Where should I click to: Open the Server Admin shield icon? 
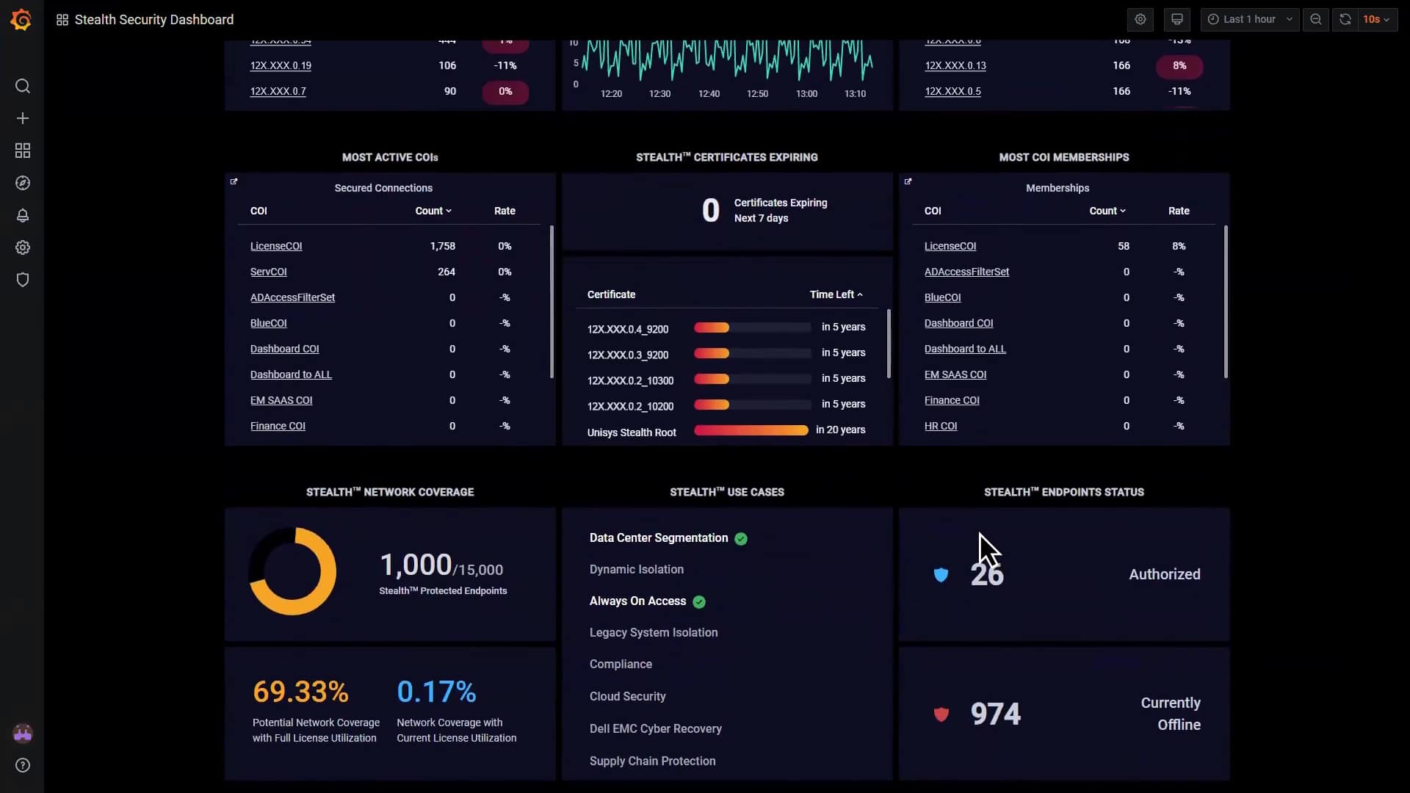click(x=23, y=280)
